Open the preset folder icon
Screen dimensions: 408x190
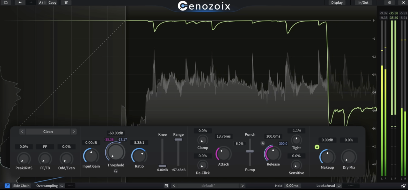pos(6,3)
